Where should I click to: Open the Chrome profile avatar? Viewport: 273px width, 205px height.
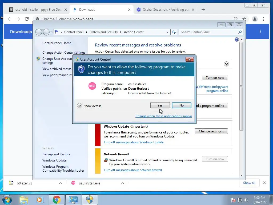point(255,19)
